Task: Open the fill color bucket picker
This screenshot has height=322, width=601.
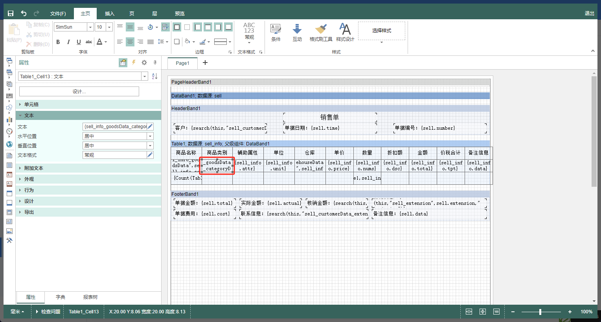Action: [x=190, y=42]
